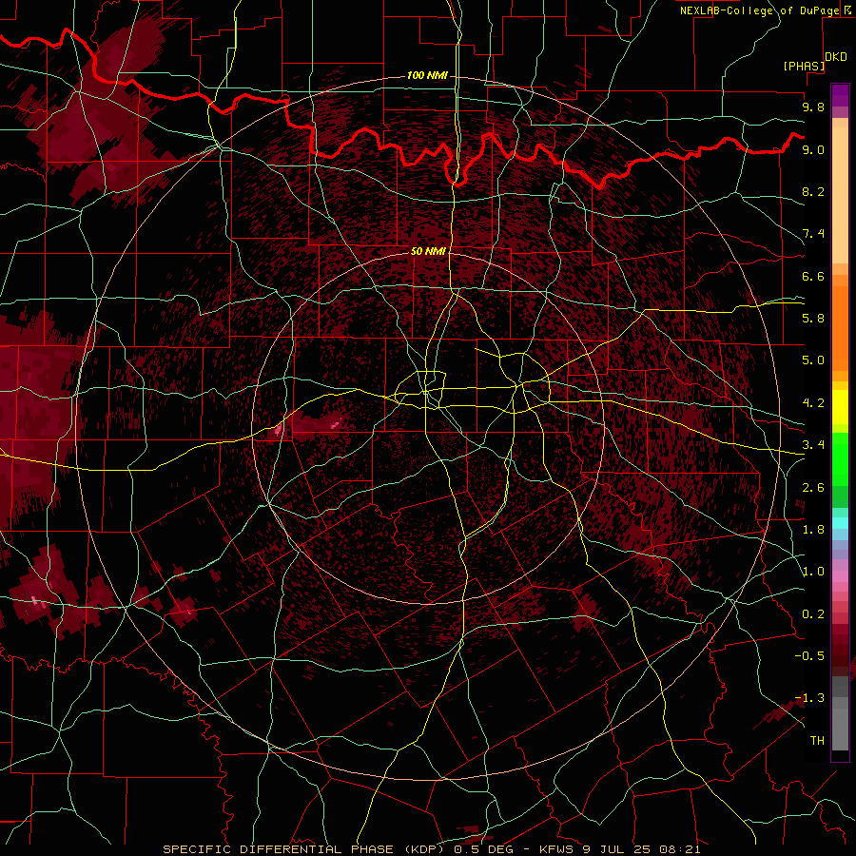Select the 5.0 scale value

point(813,360)
